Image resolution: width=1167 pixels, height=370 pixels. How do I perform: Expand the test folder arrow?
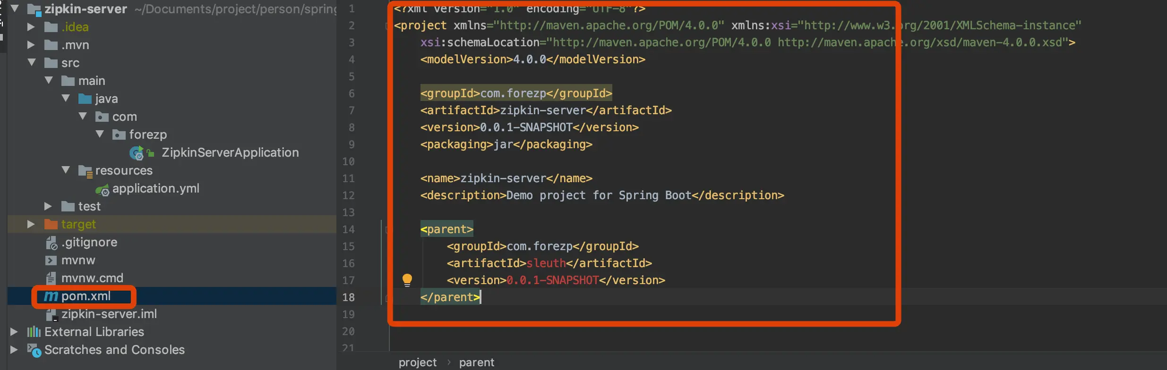click(x=48, y=206)
